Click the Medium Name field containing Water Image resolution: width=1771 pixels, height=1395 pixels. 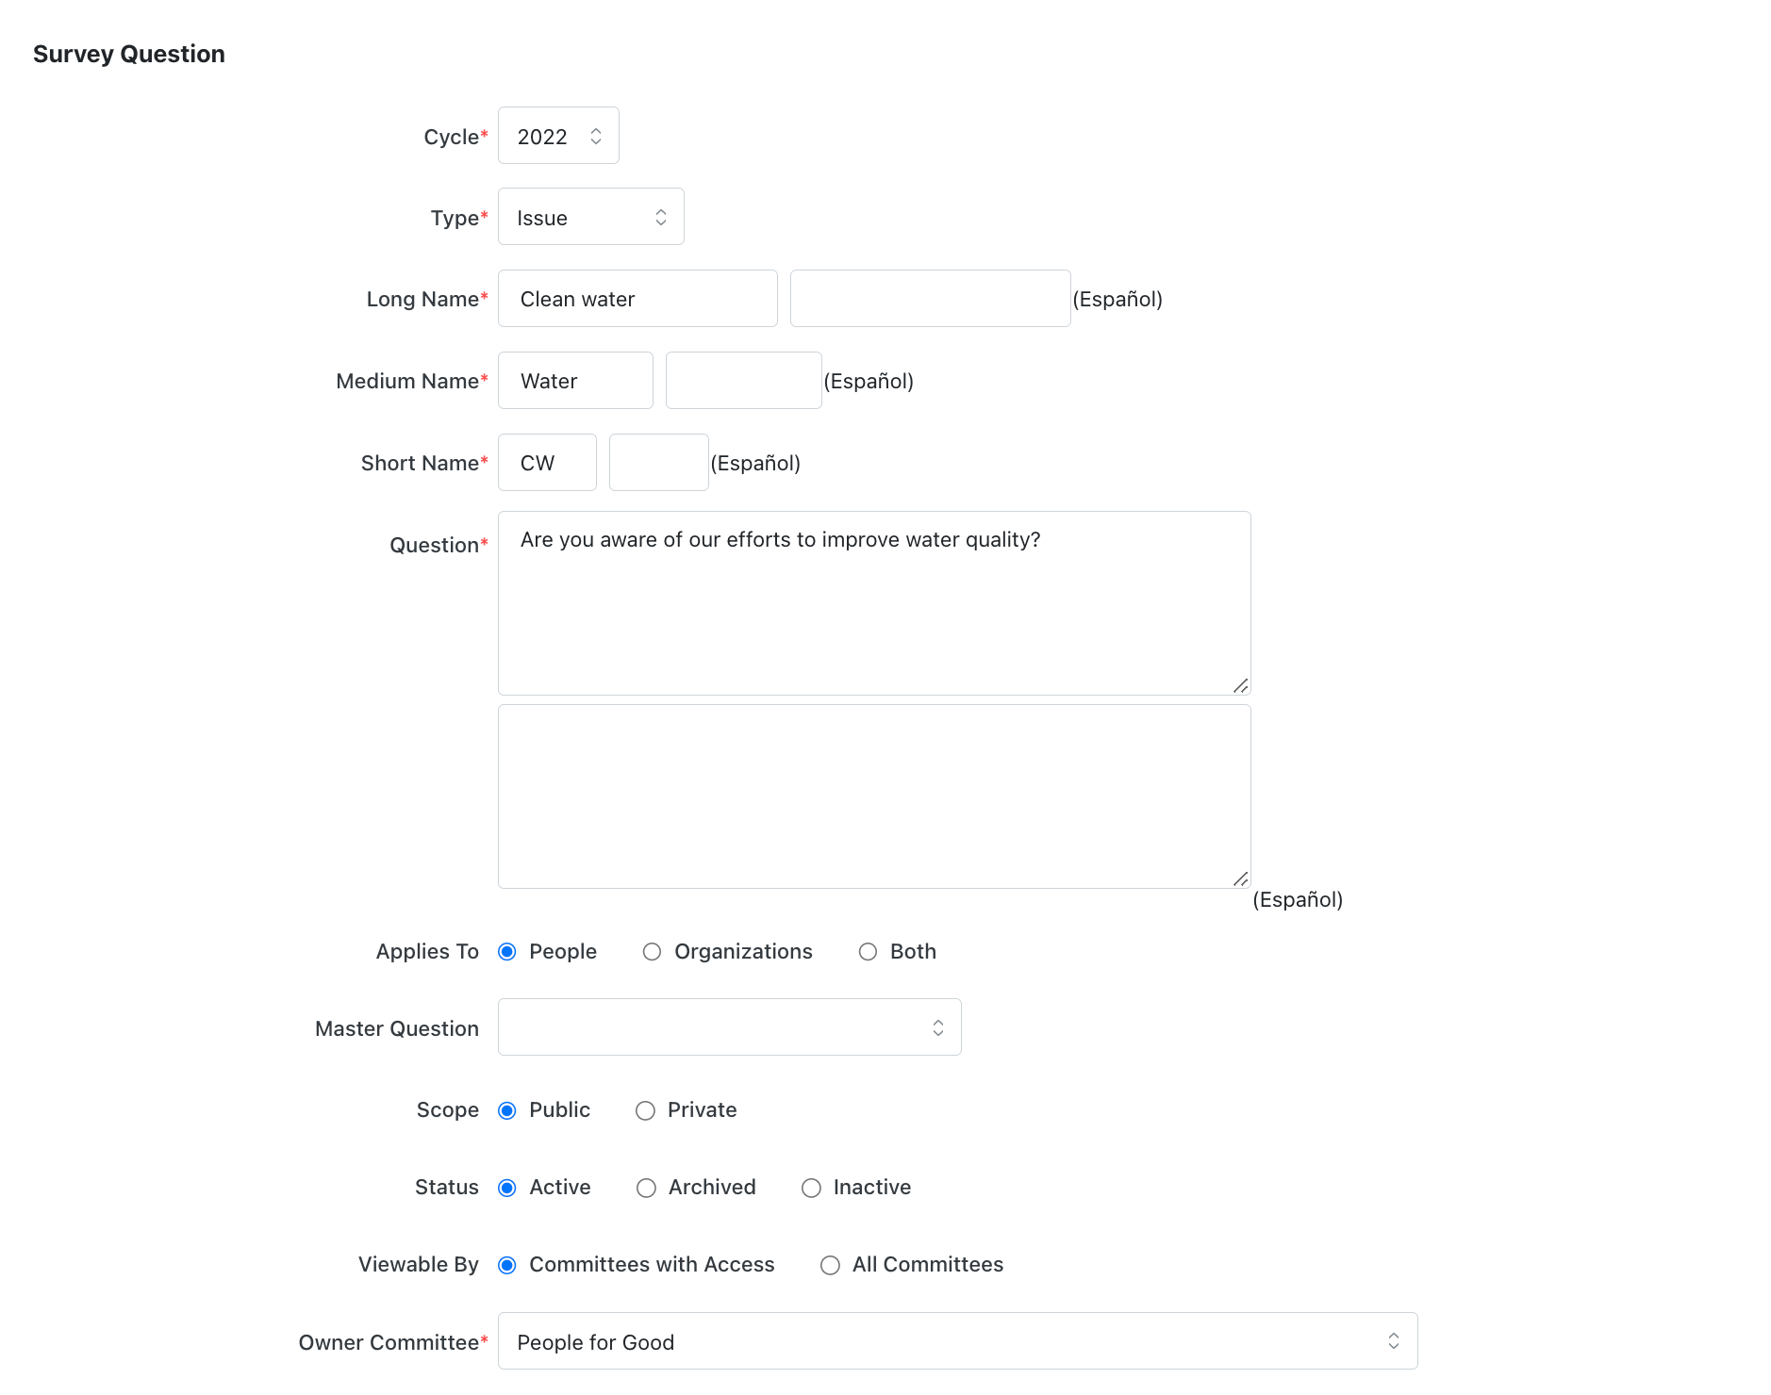(574, 381)
